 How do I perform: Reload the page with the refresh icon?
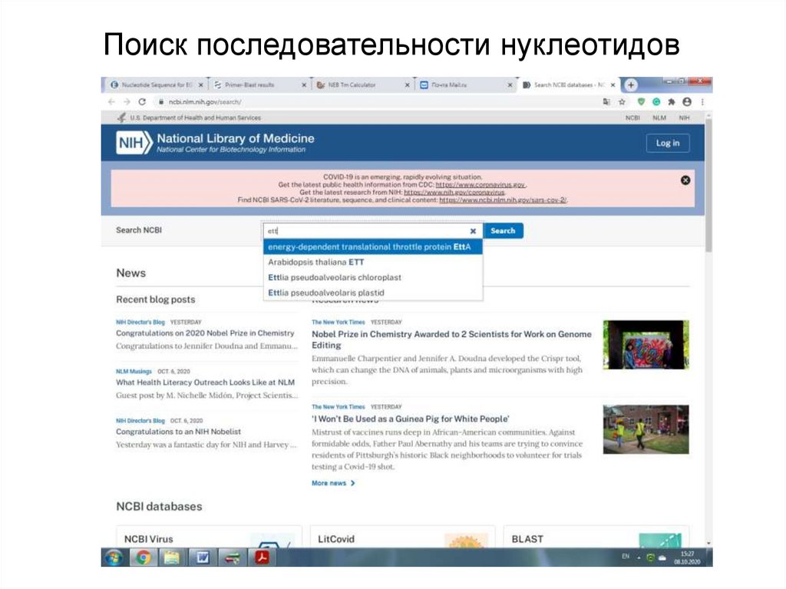tap(142, 101)
